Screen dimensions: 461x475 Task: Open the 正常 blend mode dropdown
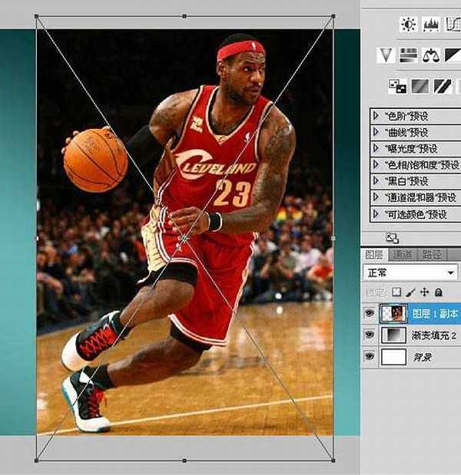[x=410, y=272]
